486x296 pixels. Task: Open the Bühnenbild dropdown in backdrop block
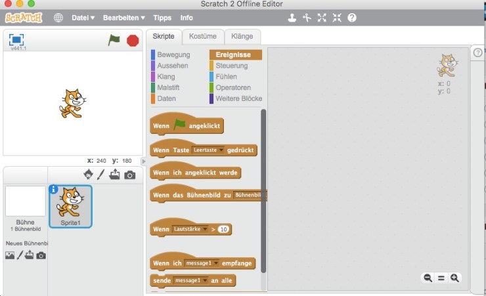[250, 195]
